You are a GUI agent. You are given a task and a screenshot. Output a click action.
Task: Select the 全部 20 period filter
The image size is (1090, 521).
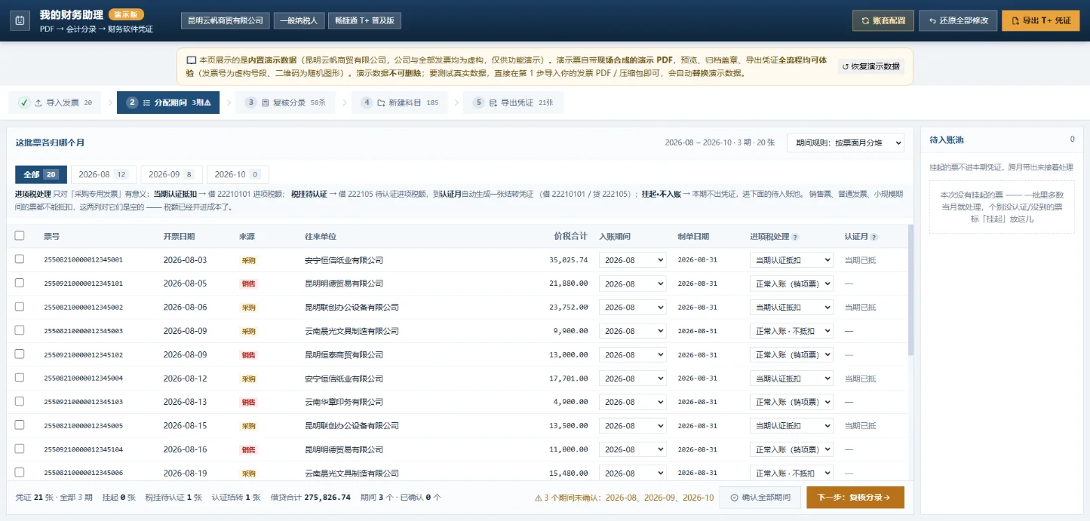41,174
